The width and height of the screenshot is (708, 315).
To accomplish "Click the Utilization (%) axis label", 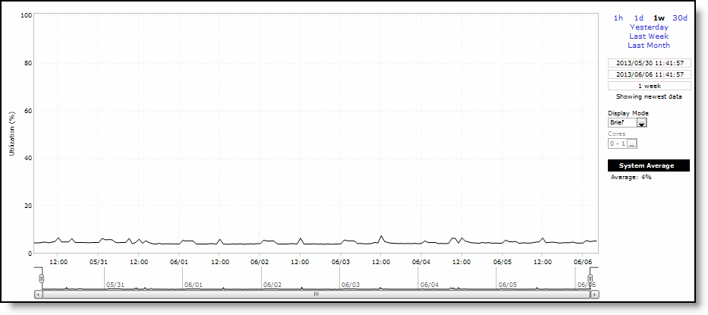I will click(x=12, y=134).
